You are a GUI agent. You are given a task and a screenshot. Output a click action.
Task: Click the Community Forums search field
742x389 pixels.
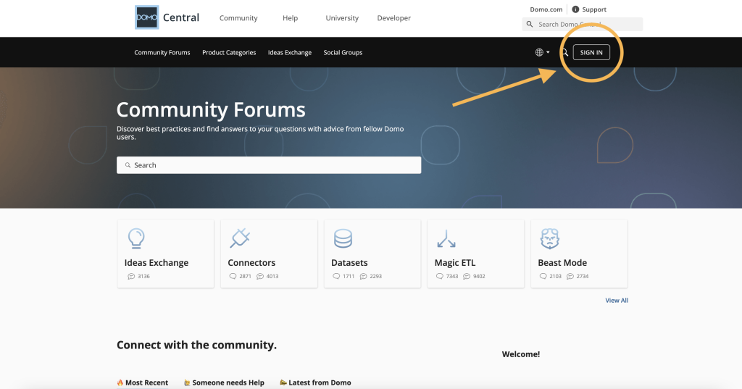coord(269,165)
